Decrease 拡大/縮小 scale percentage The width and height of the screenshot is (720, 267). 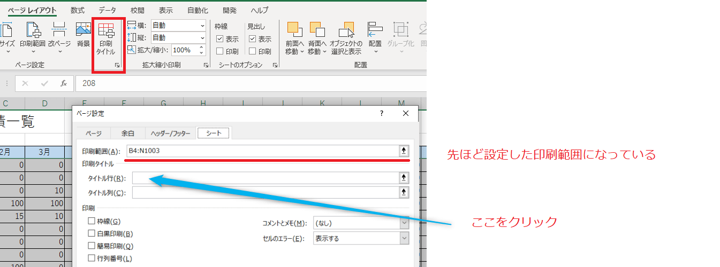[201, 52]
